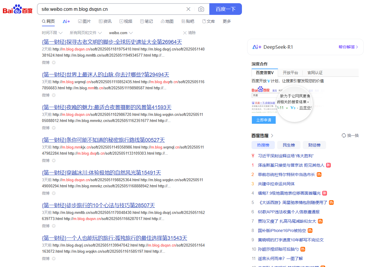Expand the 时间不限 time filter
This screenshot has width=368, height=267.
[x=52, y=33]
